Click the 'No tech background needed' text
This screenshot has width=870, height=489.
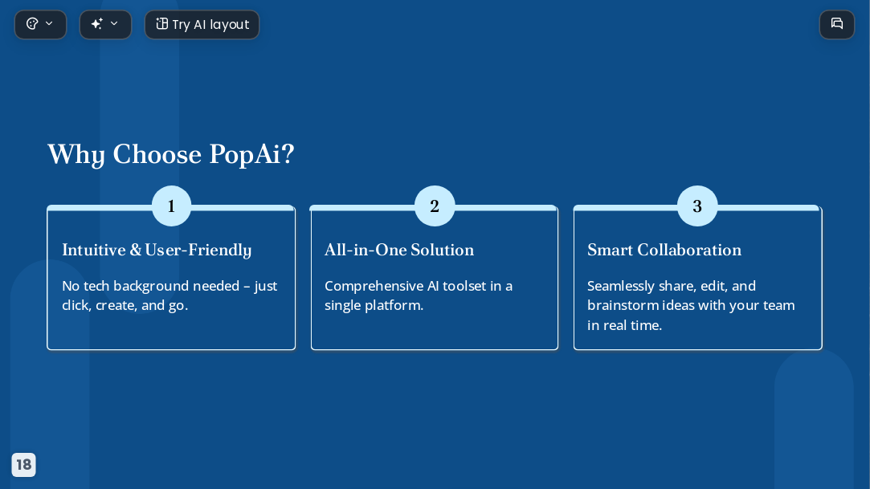point(170,295)
